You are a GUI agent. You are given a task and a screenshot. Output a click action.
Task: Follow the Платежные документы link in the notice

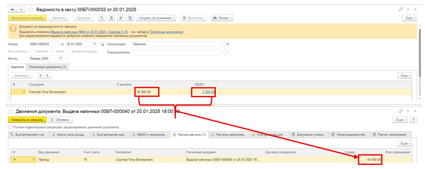coord(166,32)
